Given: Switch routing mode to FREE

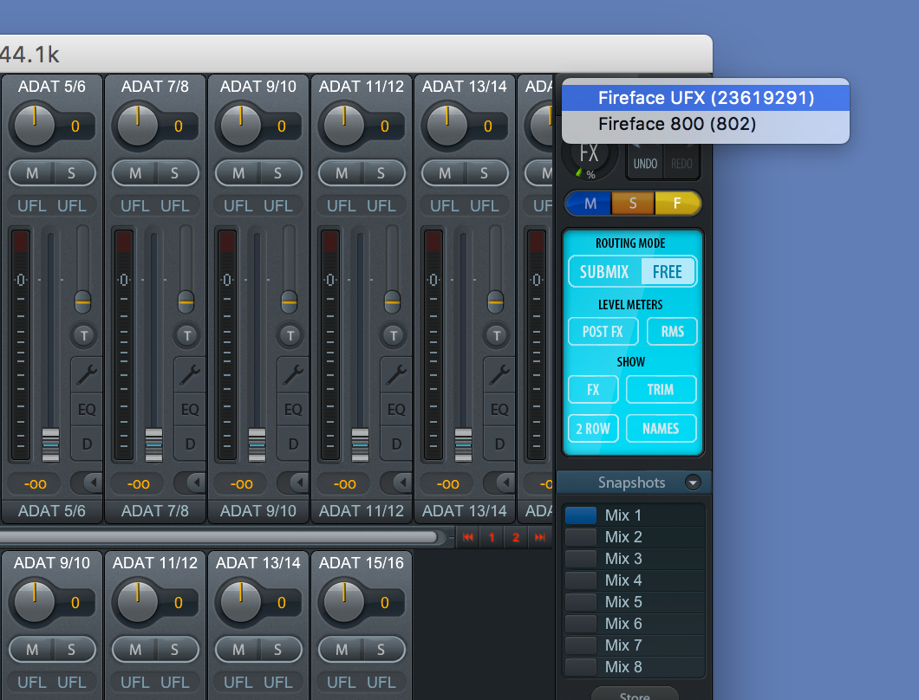Looking at the screenshot, I should (668, 272).
